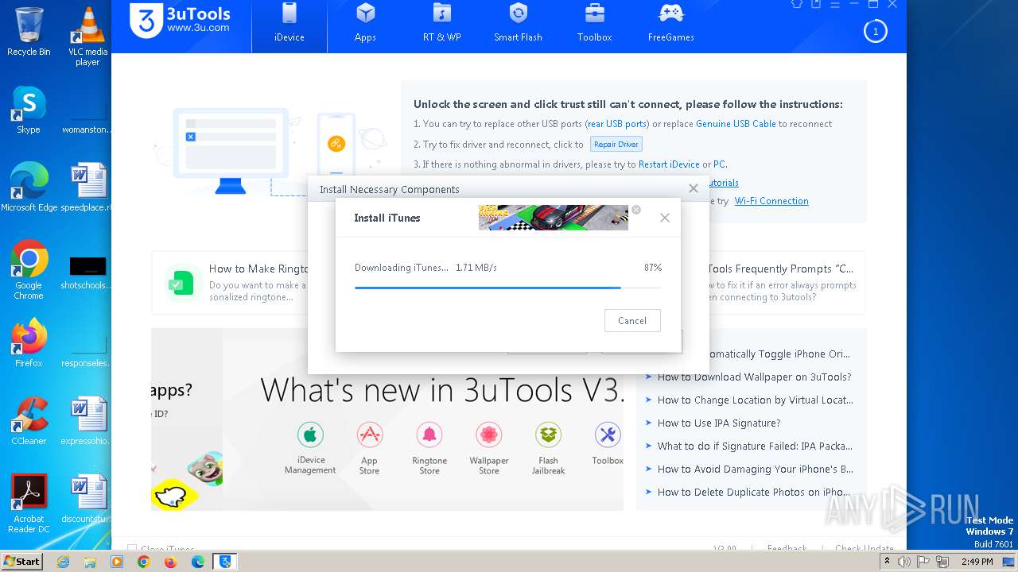
Task: Open the 3uTools skin icon
Action: click(x=797, y=4)
